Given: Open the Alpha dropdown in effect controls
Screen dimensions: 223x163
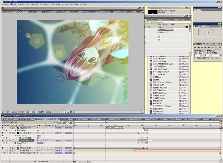Looking at the screenshot, I should pos(163,32).
